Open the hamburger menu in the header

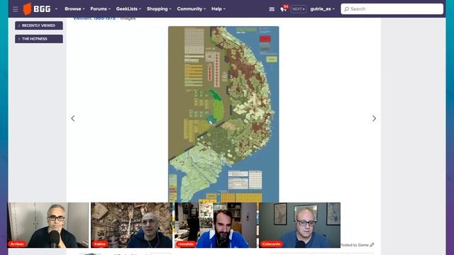[x=16, y=9]
